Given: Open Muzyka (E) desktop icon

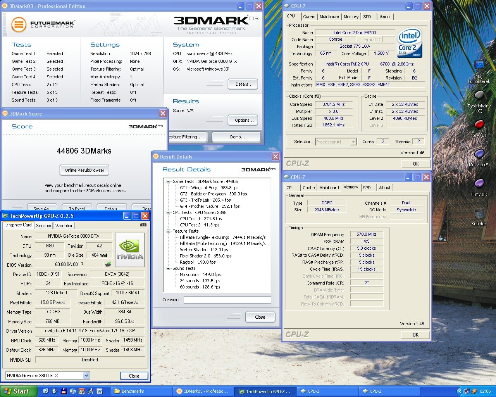Looking at the screenshot, I should [x=479, y=158].
